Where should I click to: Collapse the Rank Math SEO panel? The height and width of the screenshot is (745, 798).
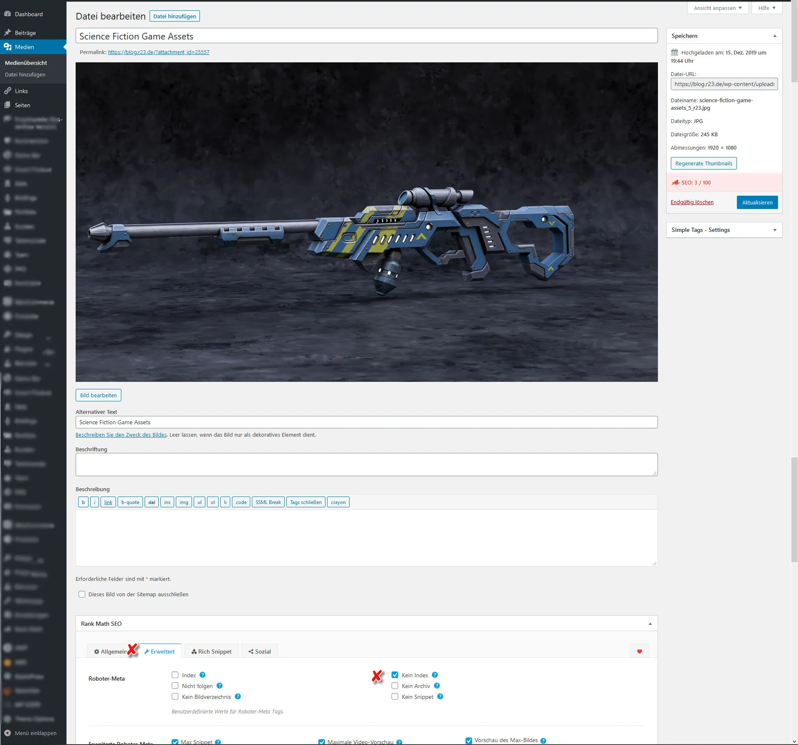[650, 623]
